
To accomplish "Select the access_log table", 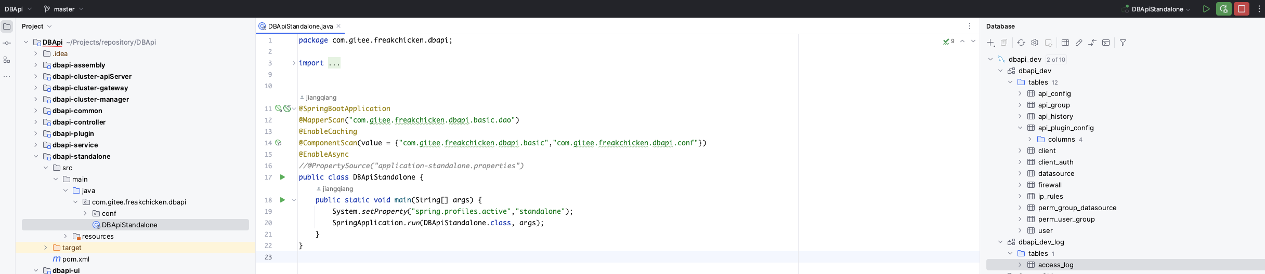I will (x=1055, y=265).
